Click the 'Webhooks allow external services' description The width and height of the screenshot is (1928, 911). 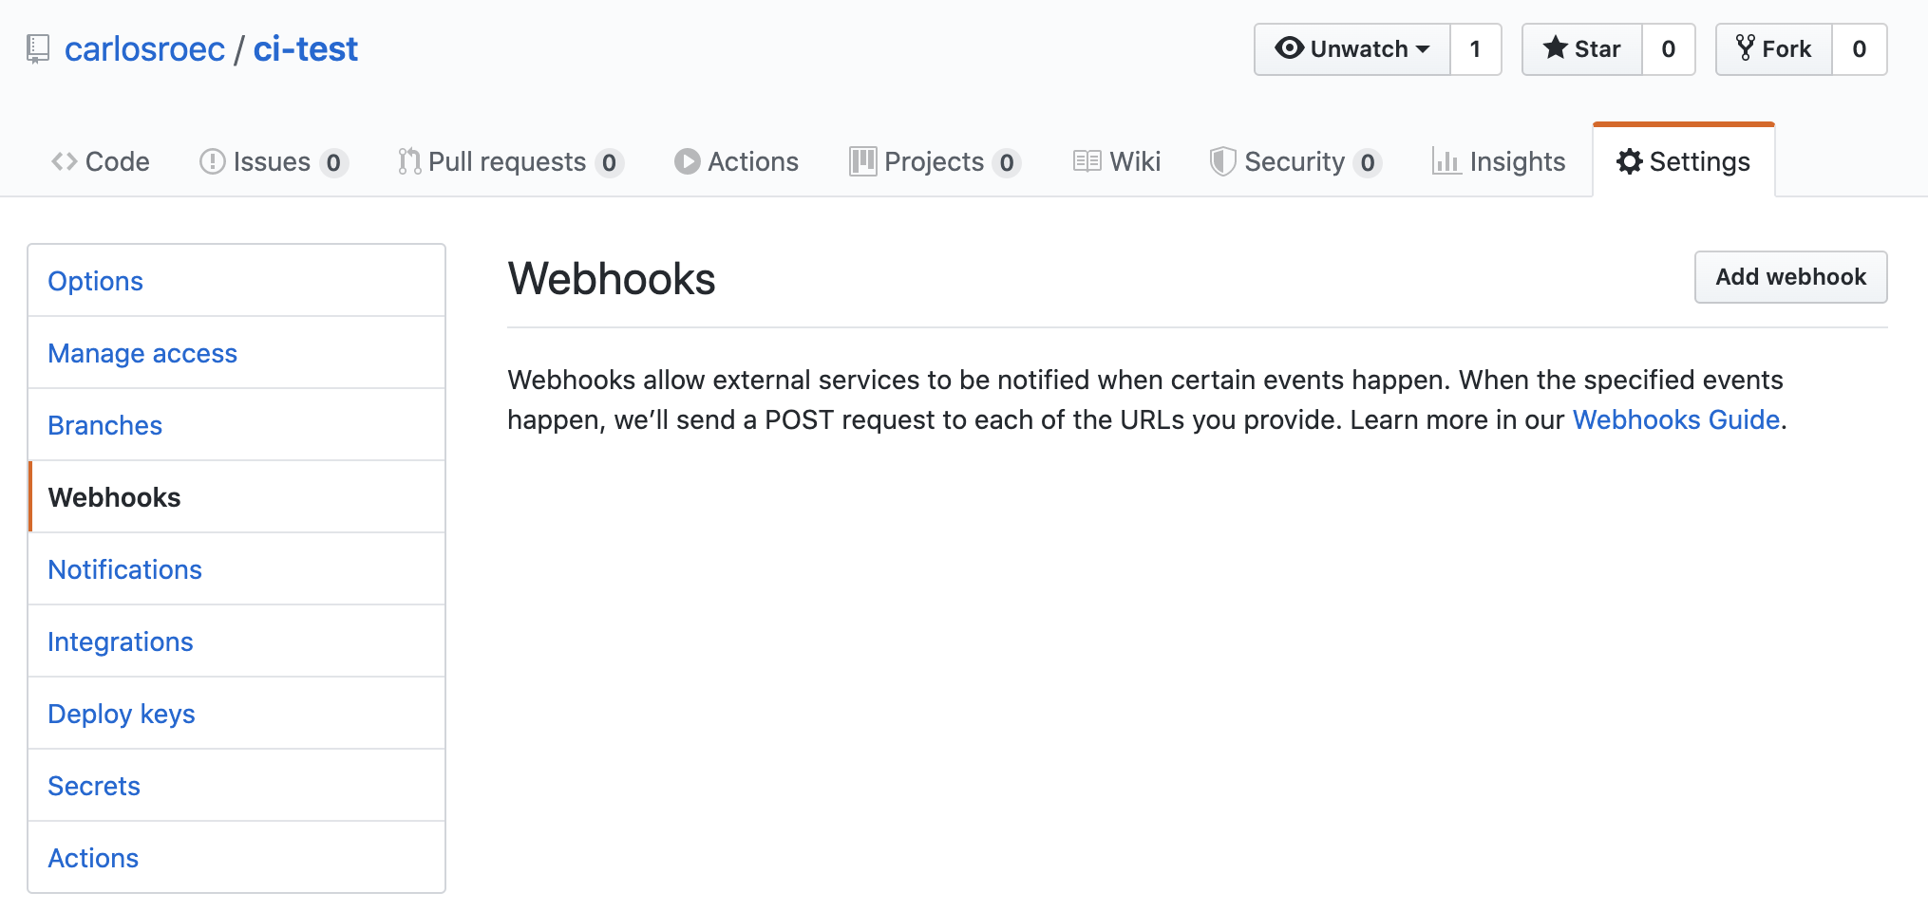[1147, 400]
